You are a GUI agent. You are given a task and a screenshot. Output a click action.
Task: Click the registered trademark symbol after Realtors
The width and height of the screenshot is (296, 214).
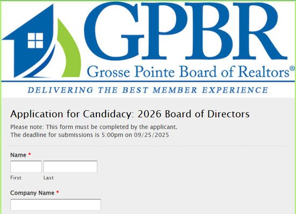[292, 68]
